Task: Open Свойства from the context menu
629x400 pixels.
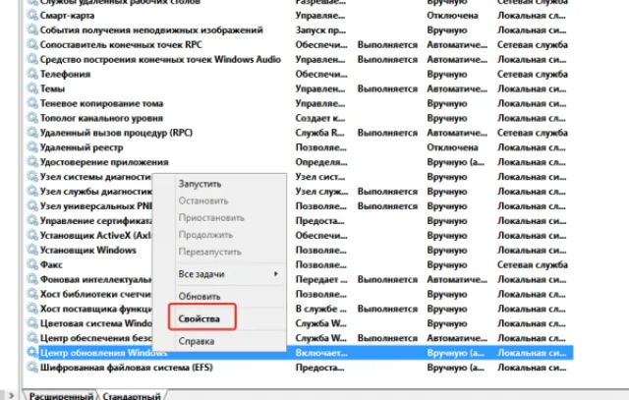Action: tap(199, 319)
